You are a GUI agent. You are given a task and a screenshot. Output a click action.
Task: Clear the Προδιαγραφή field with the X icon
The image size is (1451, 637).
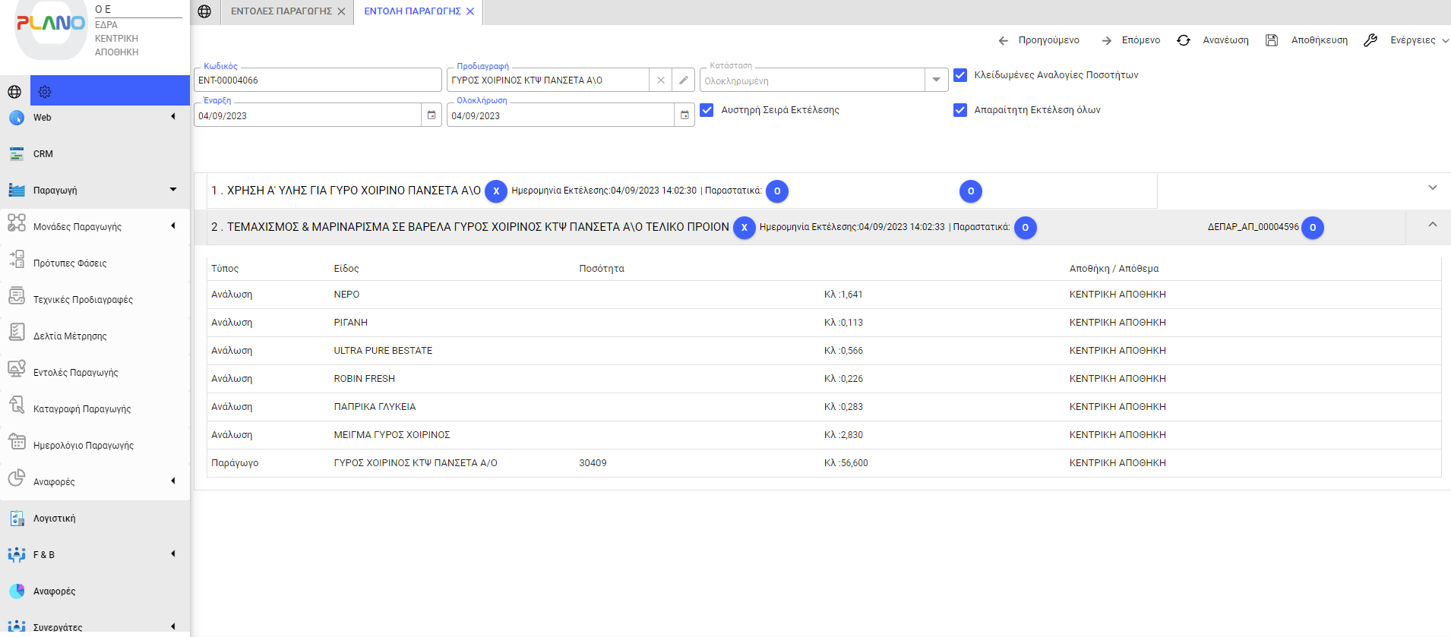661,80
